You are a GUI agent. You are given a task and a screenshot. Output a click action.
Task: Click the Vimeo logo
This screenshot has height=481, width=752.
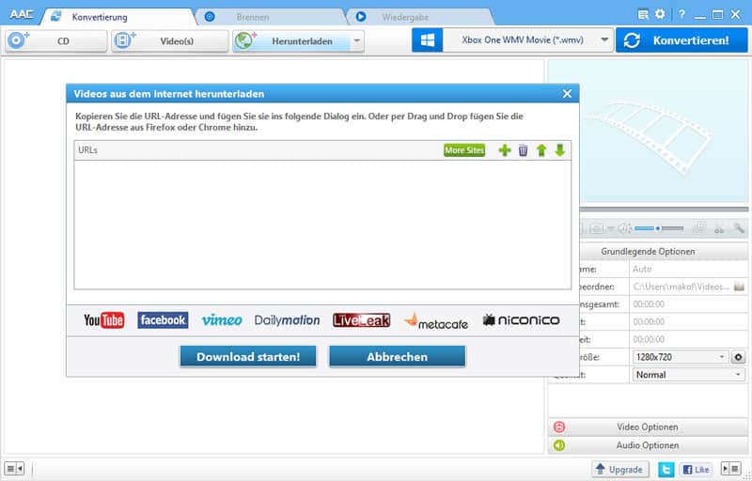tap(222, 320)
